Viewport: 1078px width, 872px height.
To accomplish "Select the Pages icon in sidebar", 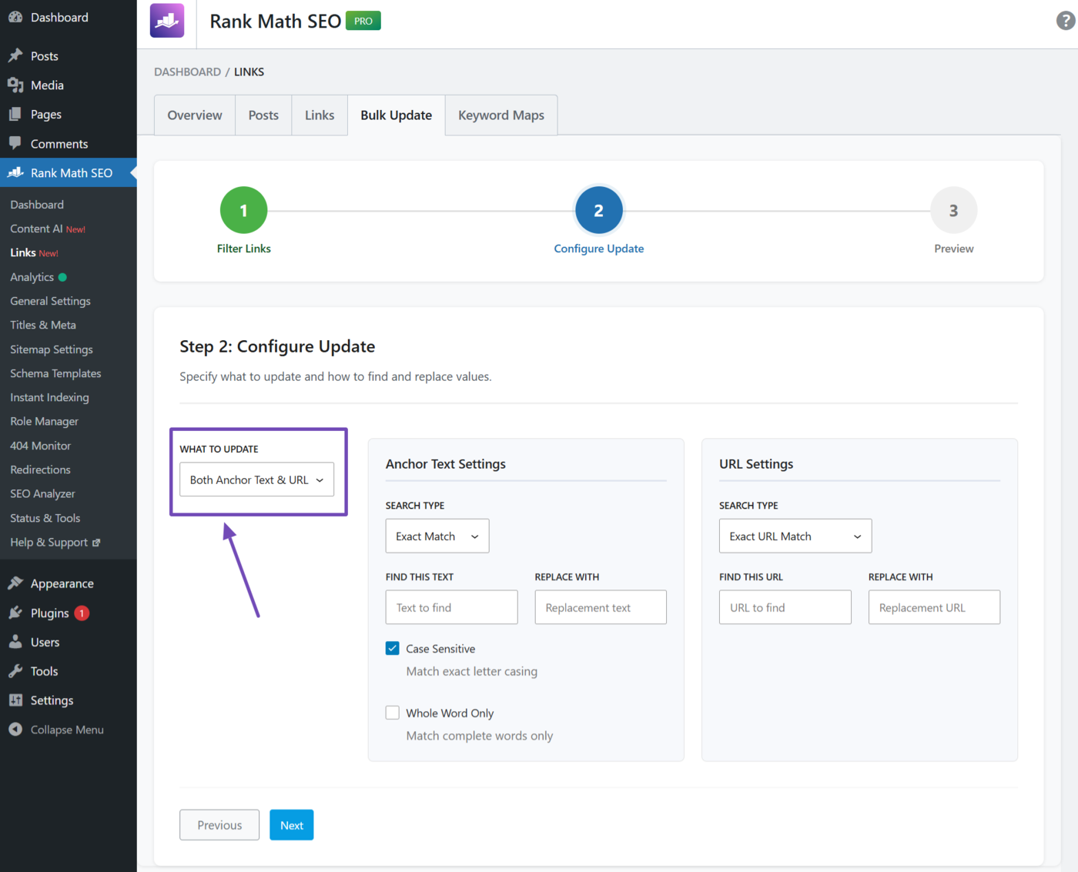I will [15, 114].
